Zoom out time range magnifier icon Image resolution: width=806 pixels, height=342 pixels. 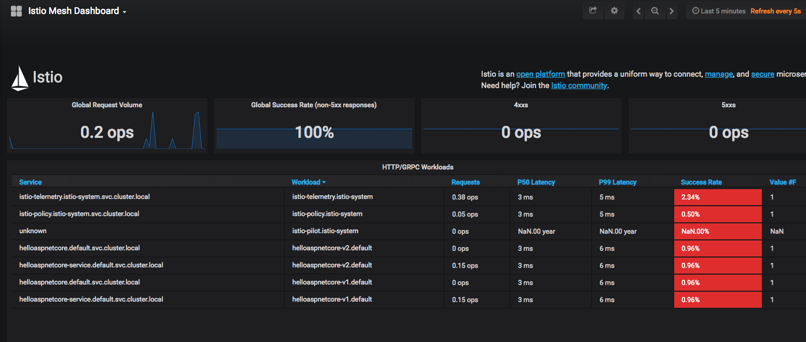point(655,11)
